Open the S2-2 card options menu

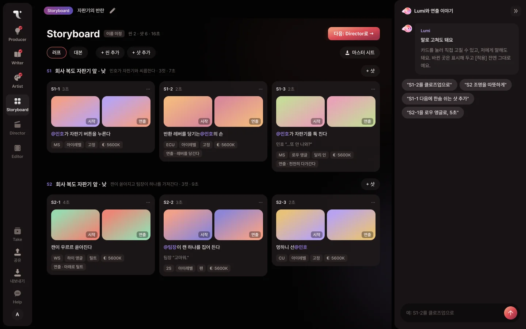click(x=261, y=203)
